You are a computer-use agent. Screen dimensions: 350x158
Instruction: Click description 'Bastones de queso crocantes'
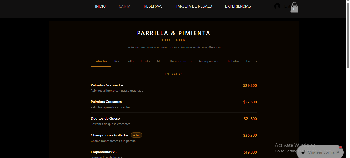[x=110, y=124]
